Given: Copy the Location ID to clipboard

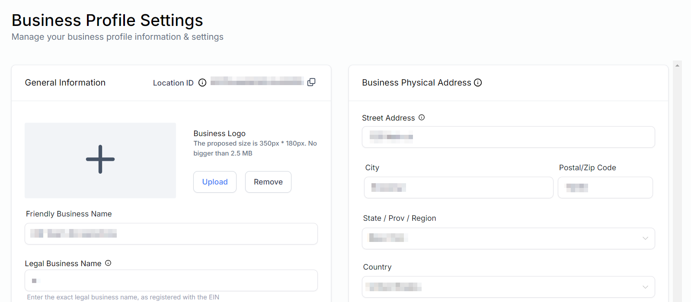Looking at the screenshot, I should point(311,82).
